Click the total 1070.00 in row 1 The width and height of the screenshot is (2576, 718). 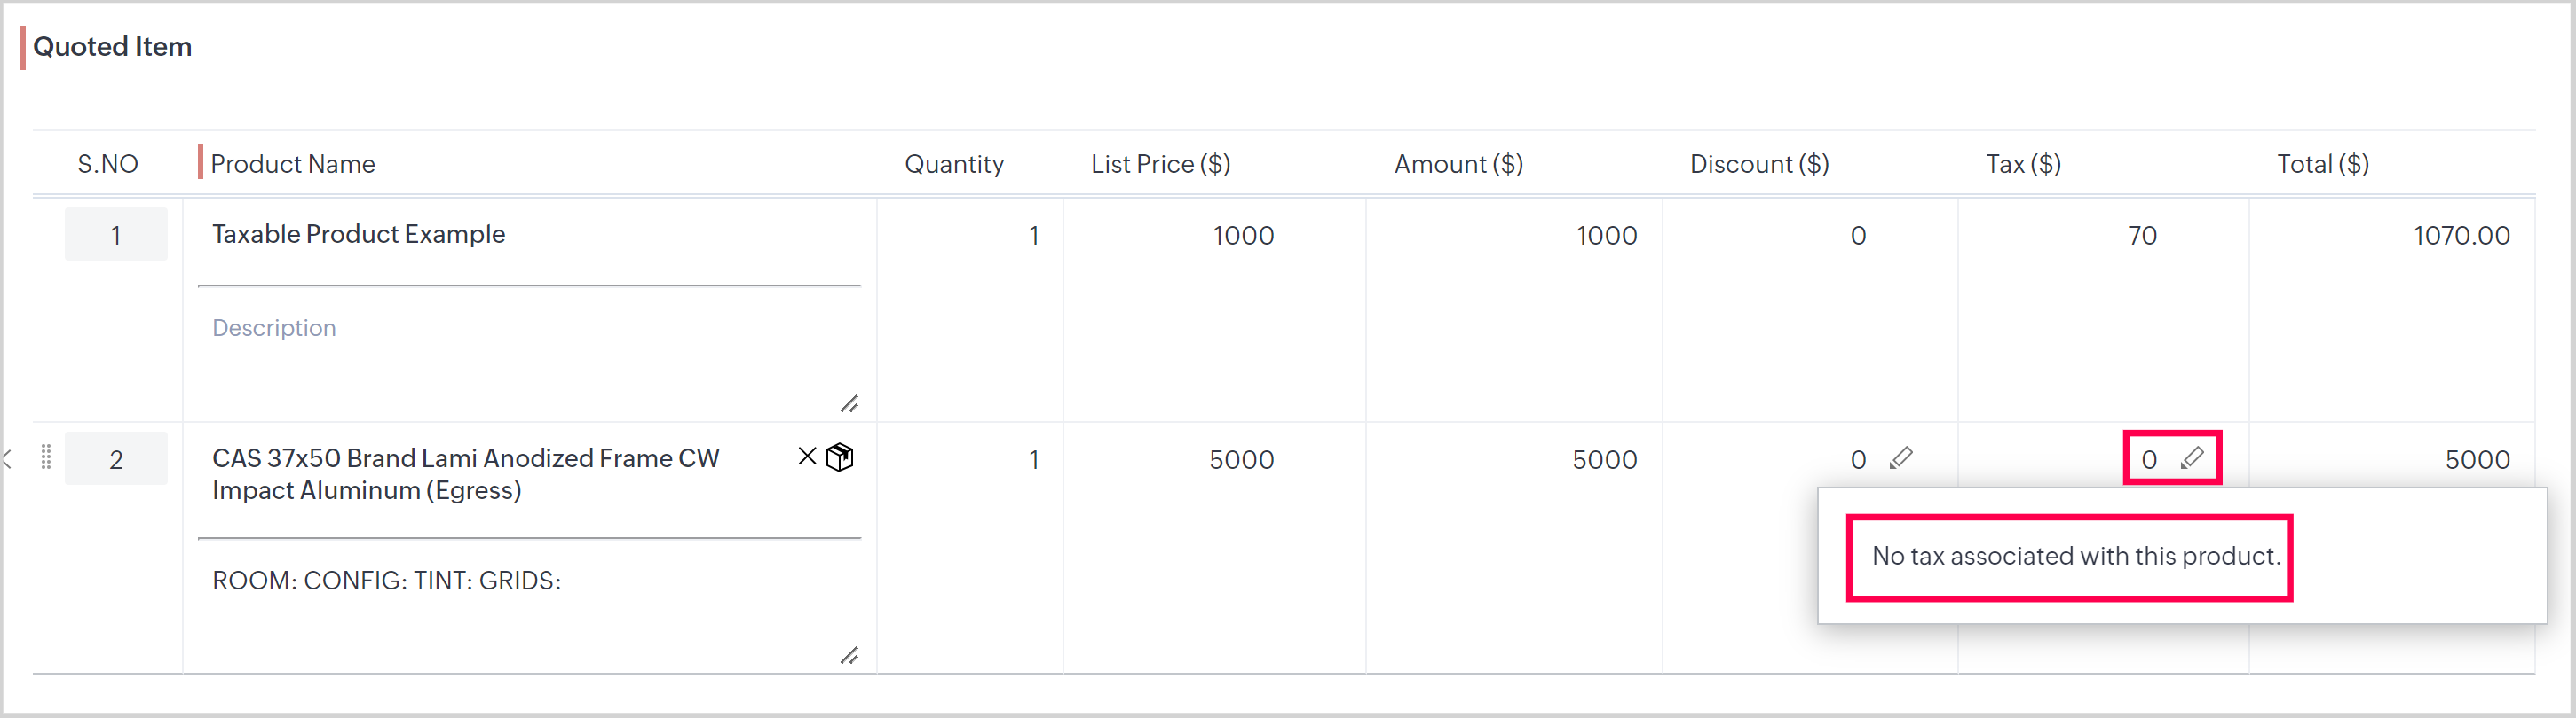click(2461, 236)
